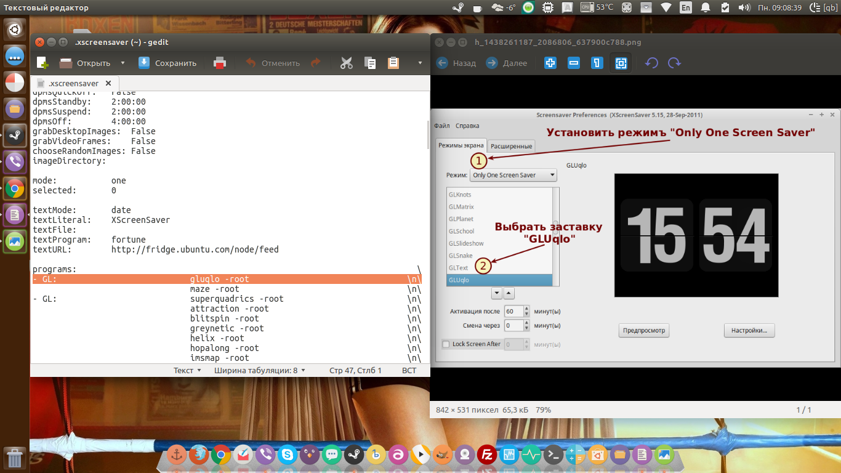Image resolution: width=841 pixels, height=473 pixels.
Task: Zoom out in the image viewer
Action: [574, 63]
